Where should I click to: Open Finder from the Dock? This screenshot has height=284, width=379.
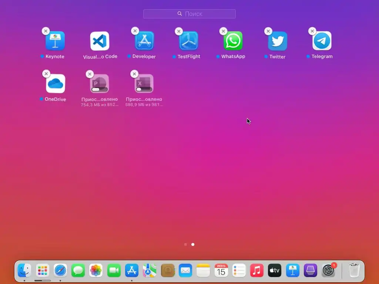24,270
